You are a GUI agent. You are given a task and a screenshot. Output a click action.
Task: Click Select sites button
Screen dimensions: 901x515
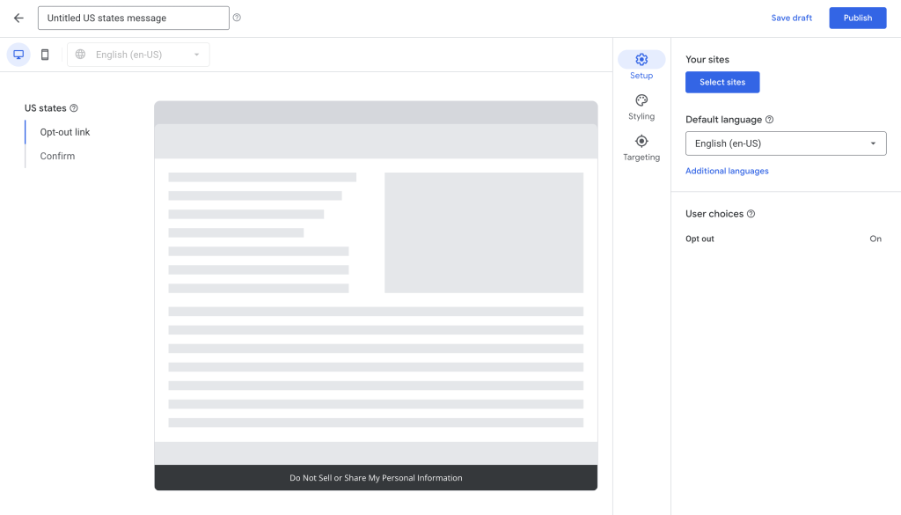[x=722, y=82]
